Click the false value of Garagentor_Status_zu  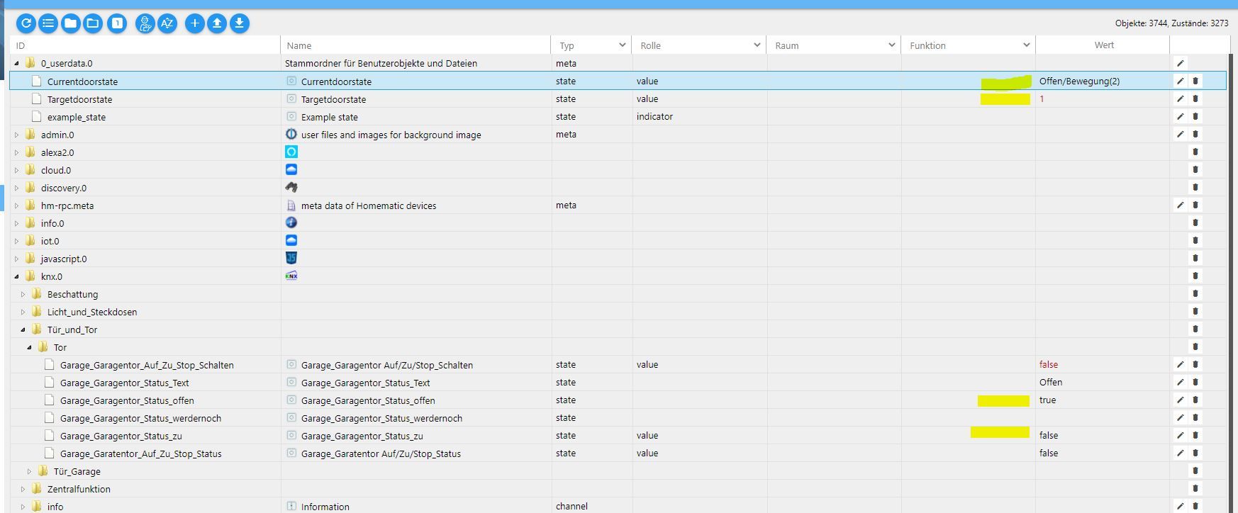pos(1049,435)
